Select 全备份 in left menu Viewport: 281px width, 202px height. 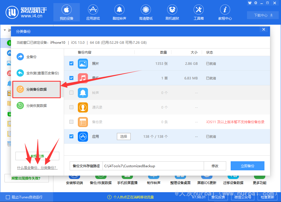coord(31,57)
